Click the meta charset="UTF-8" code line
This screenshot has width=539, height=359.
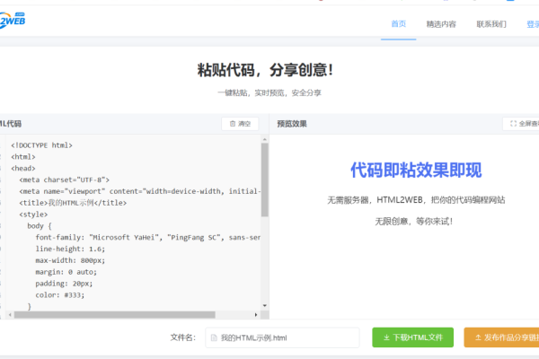[65, 179]
